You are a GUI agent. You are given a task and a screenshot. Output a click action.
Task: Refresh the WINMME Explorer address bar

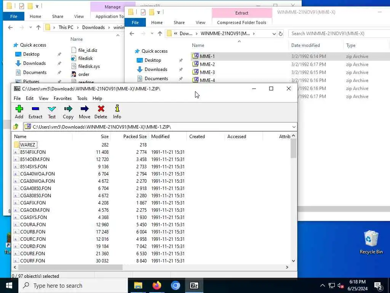[x=281, y=34]
